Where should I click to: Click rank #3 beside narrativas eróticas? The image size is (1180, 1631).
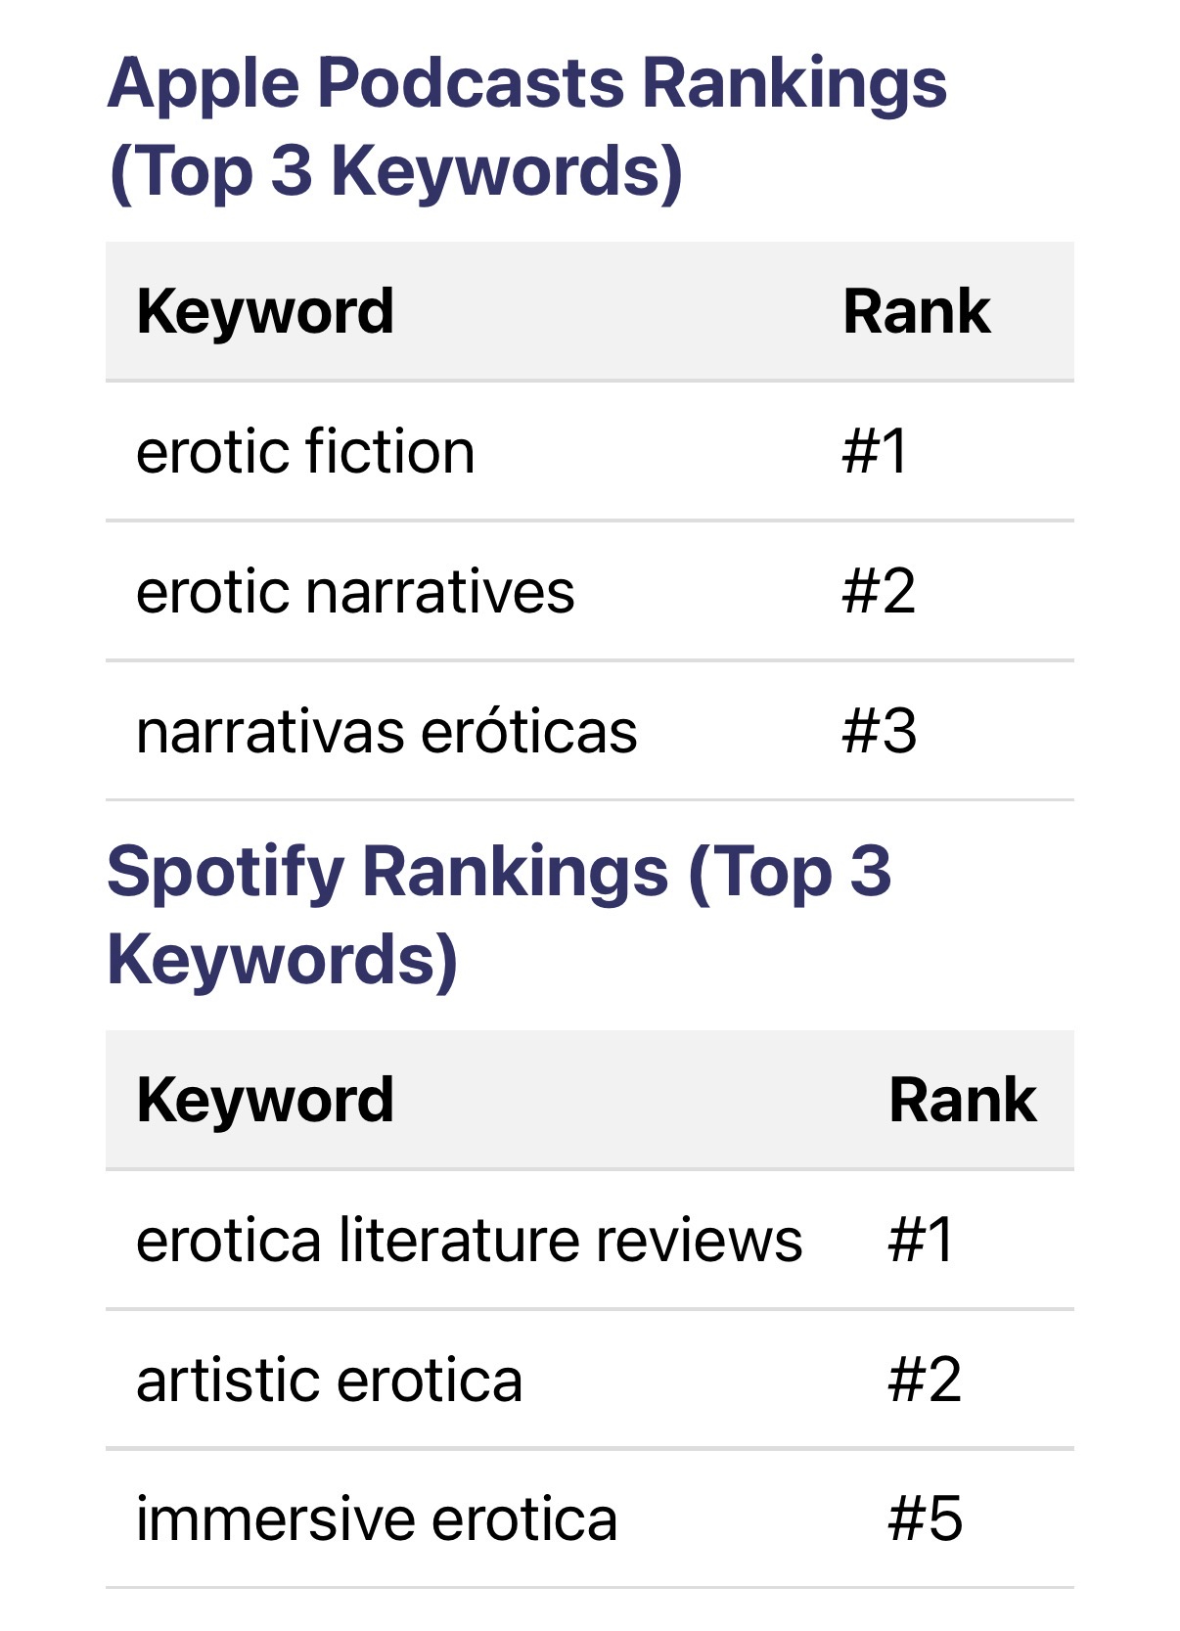(879, 732)
